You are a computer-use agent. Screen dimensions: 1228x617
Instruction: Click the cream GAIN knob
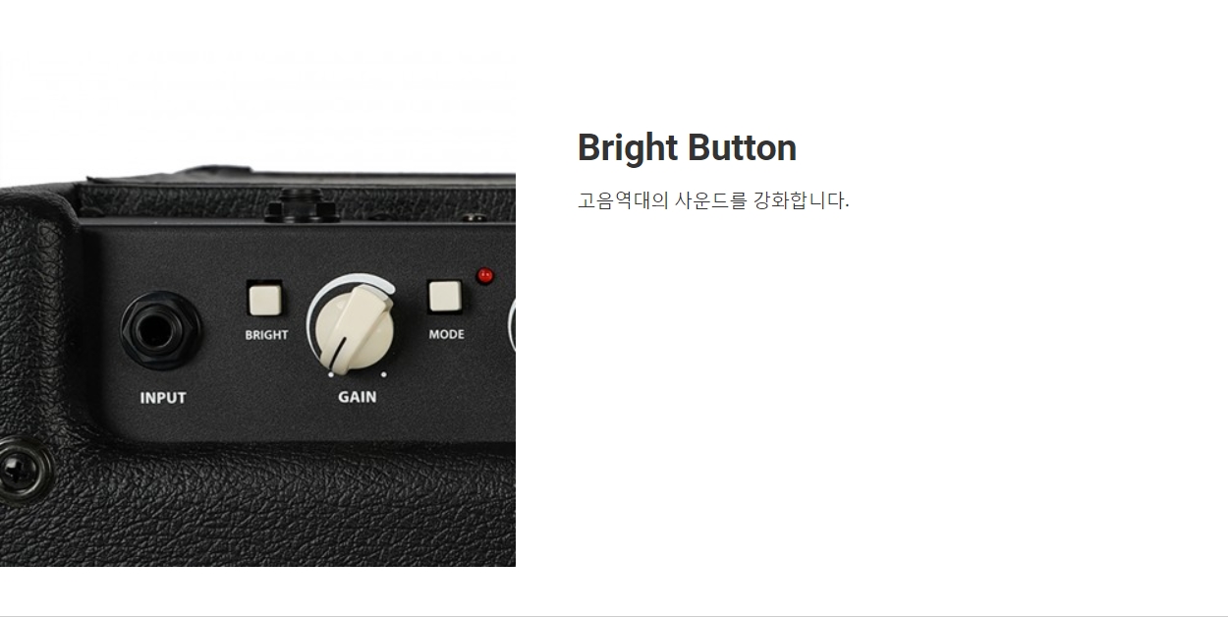click(355, 324)
